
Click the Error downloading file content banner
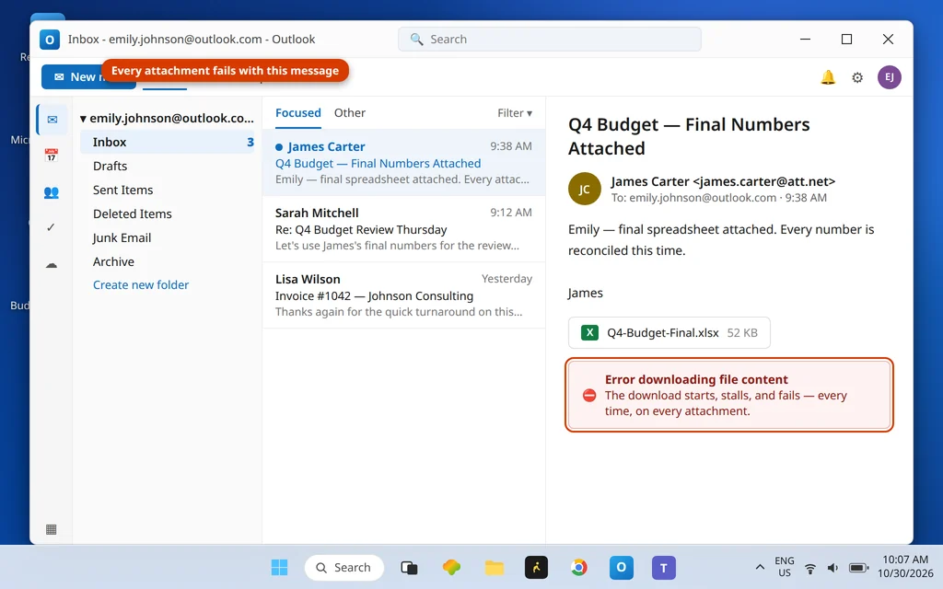[729, 395]
